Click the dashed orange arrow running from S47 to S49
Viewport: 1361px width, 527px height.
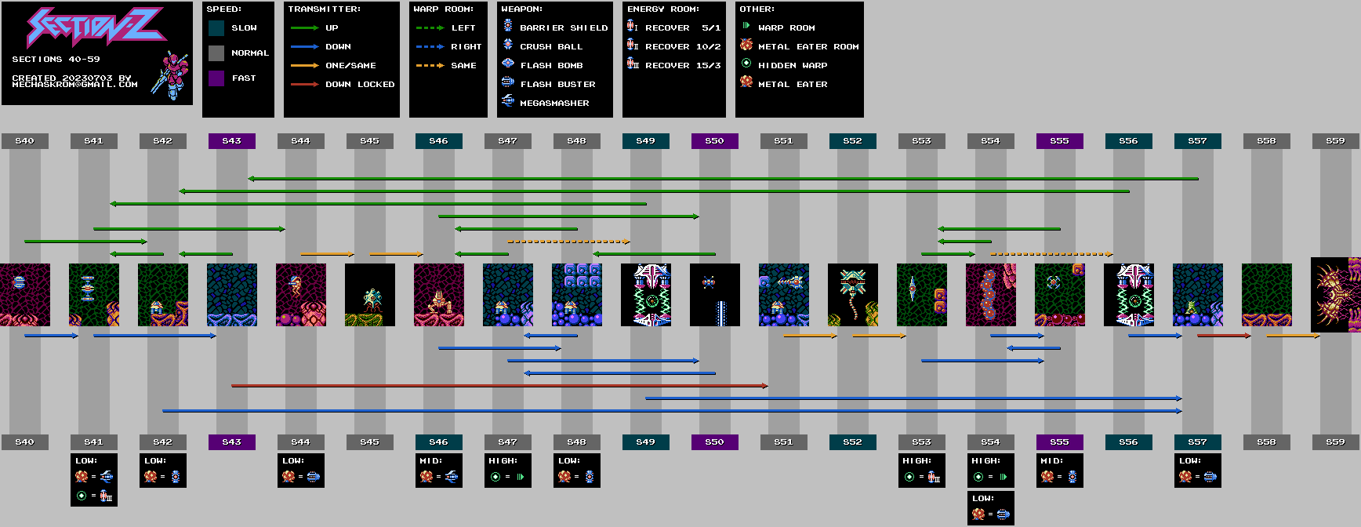569,242
